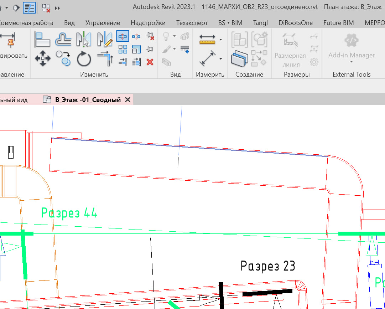The width and height of the screenshot is (385, 309).
Task: Click the Unpin tool icon
Action: coord(150,36)
